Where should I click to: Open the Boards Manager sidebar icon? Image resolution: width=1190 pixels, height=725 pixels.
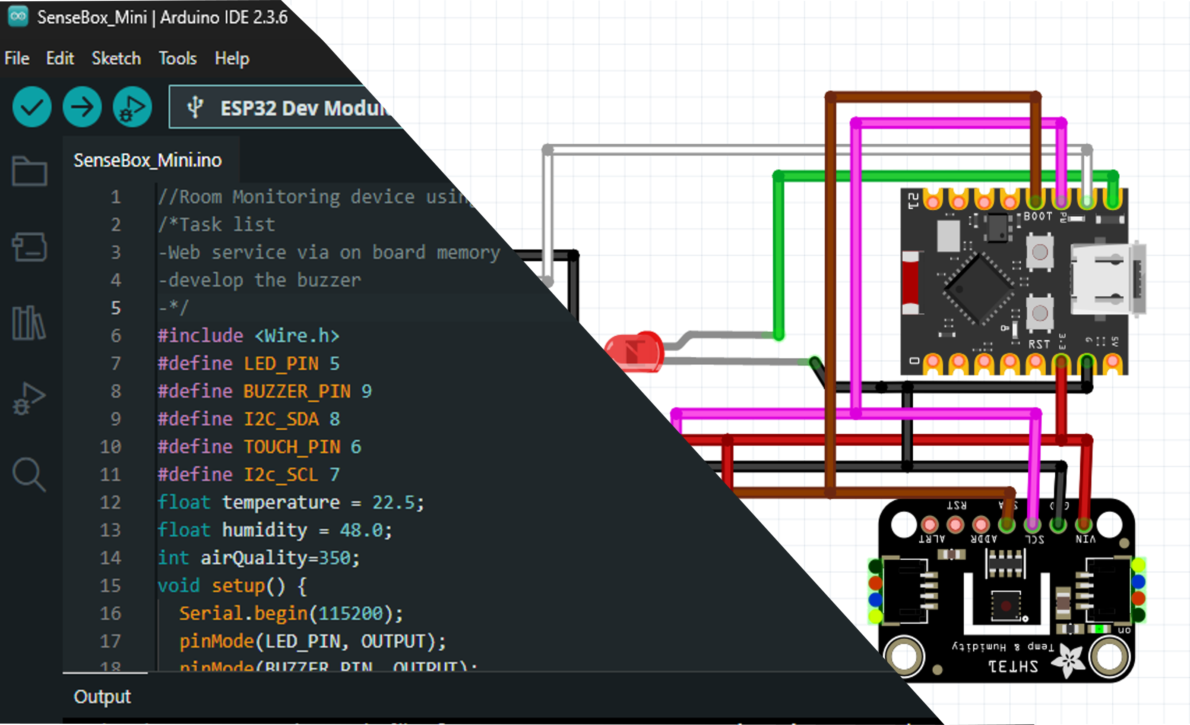29,247
